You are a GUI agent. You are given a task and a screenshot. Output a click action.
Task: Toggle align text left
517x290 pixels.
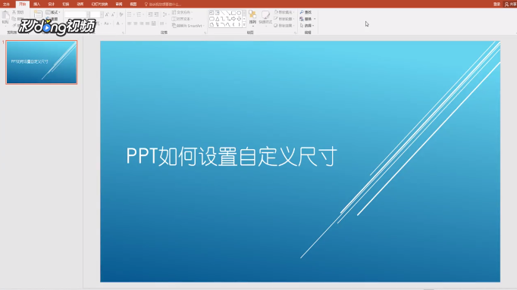click(x=129, y=23)
